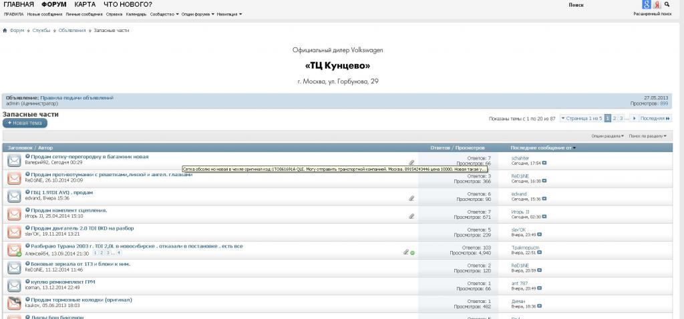Screen dimensions: 684x319
Task: Click paperclip icon in Разбираю Турана row
Action: pyautogui.click(x=406, y=252)
